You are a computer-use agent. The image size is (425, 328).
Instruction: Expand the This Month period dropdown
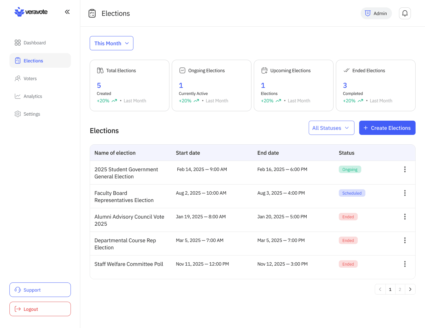112,43
